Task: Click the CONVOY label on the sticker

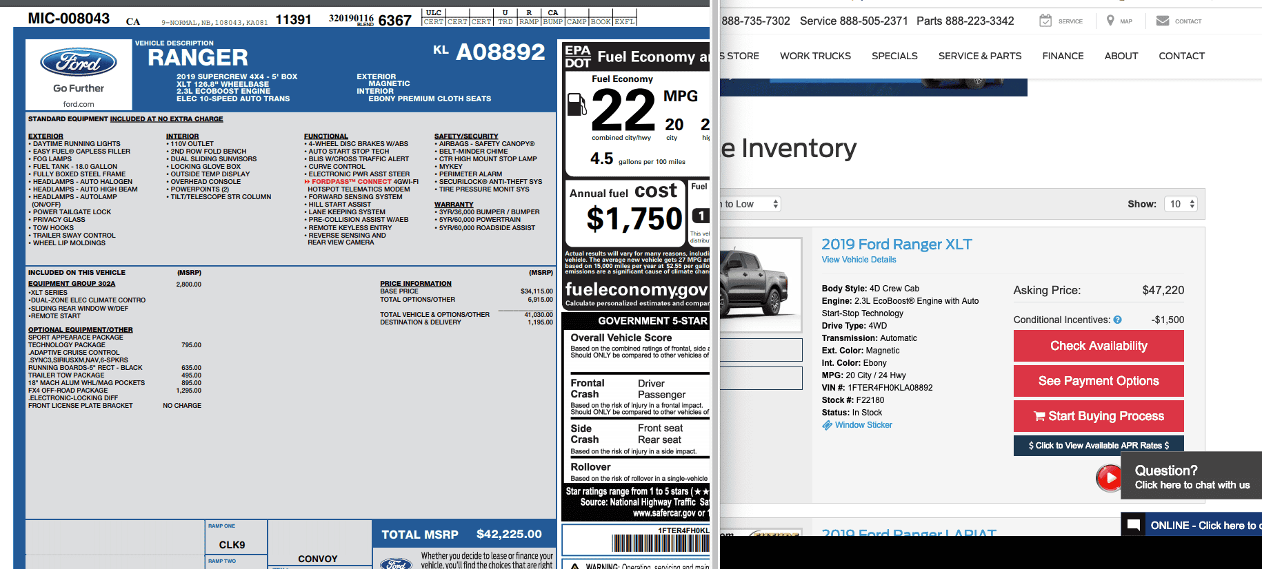Action: click(x=318, y=559)
